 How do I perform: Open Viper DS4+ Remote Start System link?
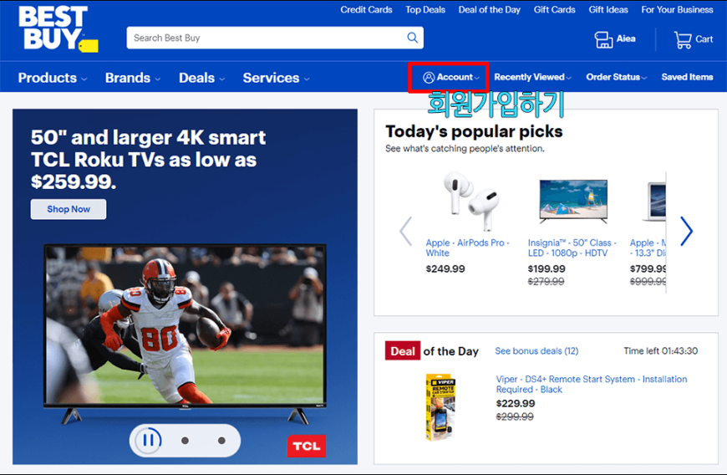click(x=592, y=384)
